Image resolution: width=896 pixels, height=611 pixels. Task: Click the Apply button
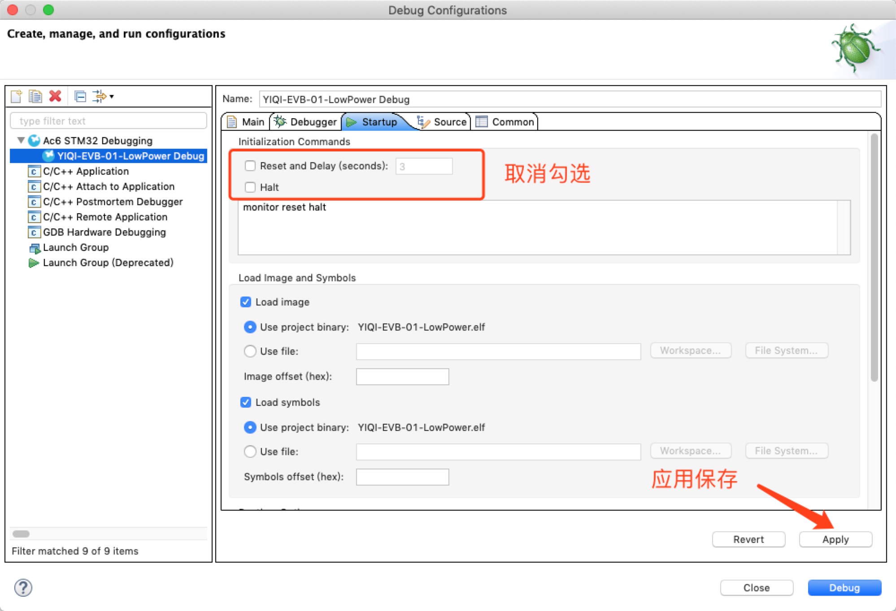coord(835,539)
